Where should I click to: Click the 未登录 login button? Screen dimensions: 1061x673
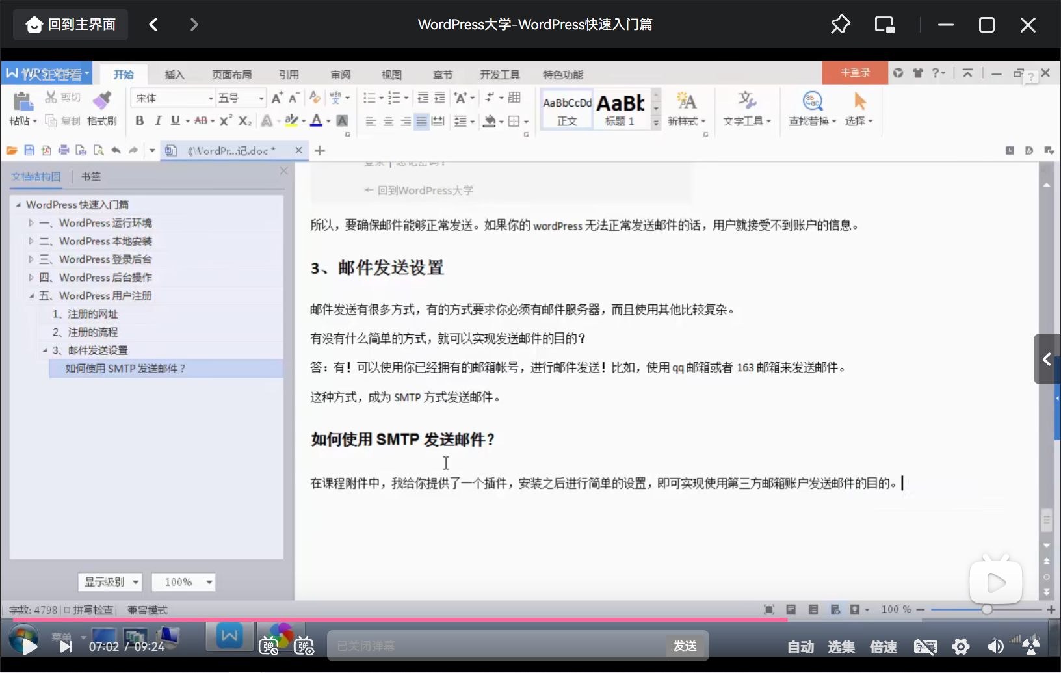click(855, 73)
